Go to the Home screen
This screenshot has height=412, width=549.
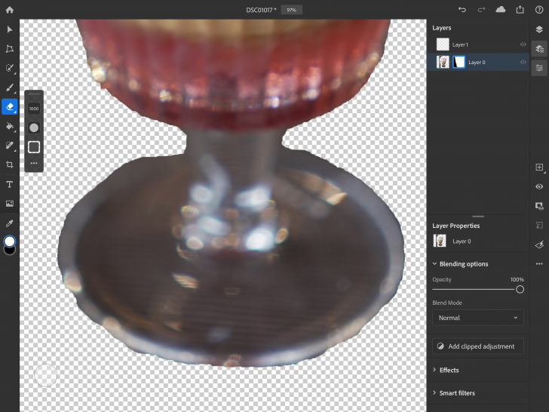pos(10,10)
